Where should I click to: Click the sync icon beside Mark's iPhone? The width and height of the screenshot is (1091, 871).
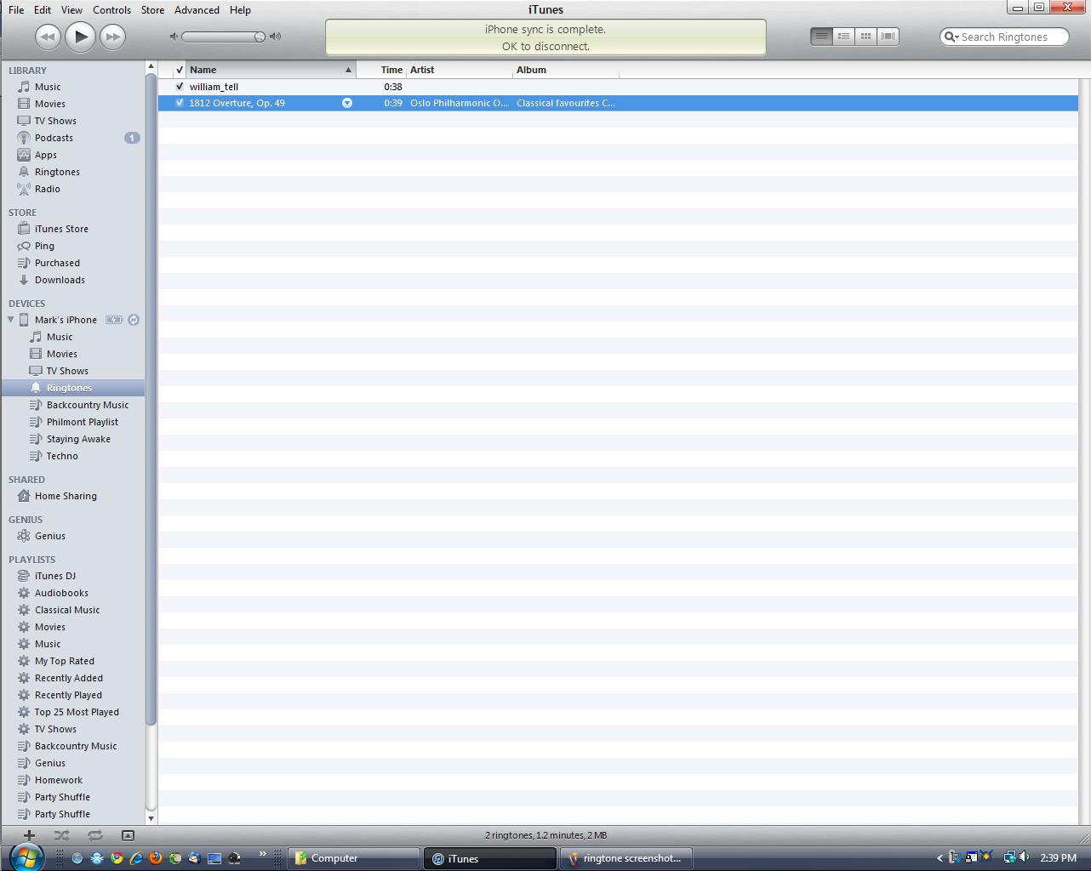click(x=134, y=320)
